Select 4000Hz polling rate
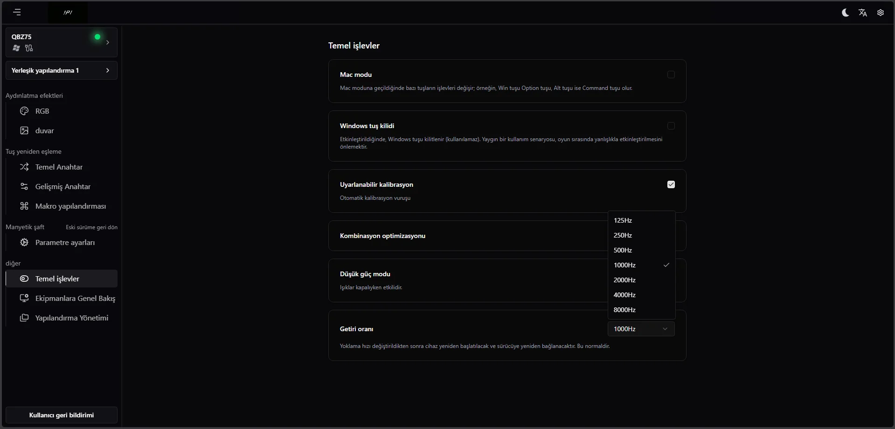 click(642, 295)
